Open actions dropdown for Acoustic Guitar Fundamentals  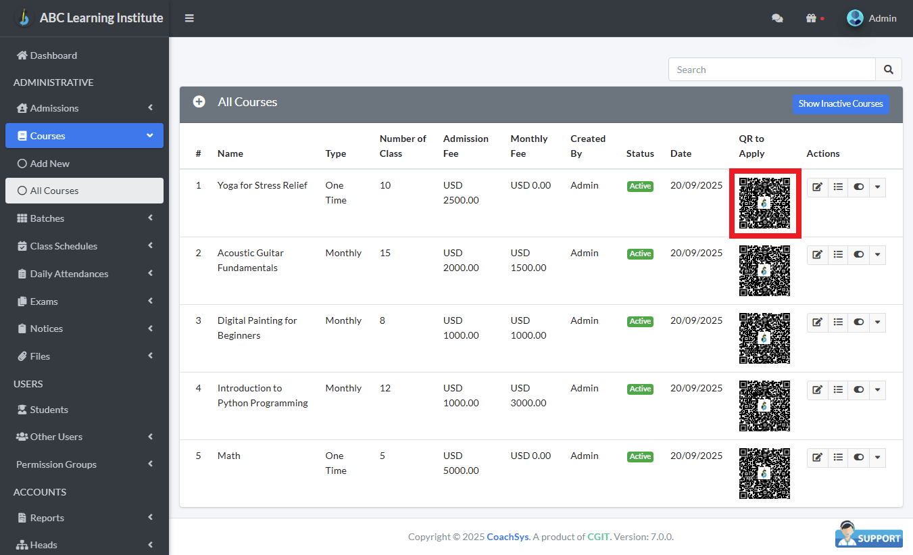click(x=877, y=255)
